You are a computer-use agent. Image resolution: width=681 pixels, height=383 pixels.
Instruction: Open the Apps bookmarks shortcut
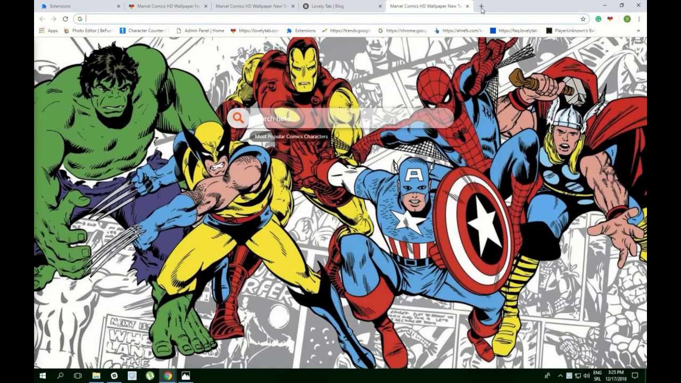pyautogui.click(x=48, y=31)
